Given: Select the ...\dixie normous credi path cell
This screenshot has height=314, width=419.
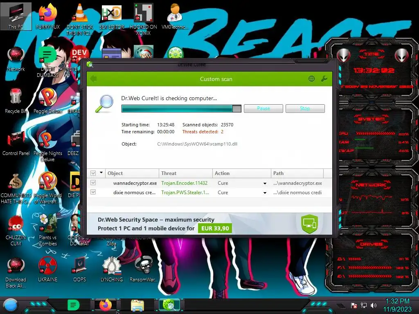Looking at the screenshot, I should coord(297,193).
